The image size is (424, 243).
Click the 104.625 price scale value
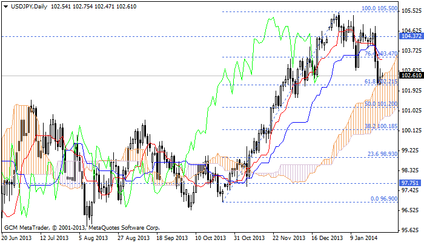(411, 30)
